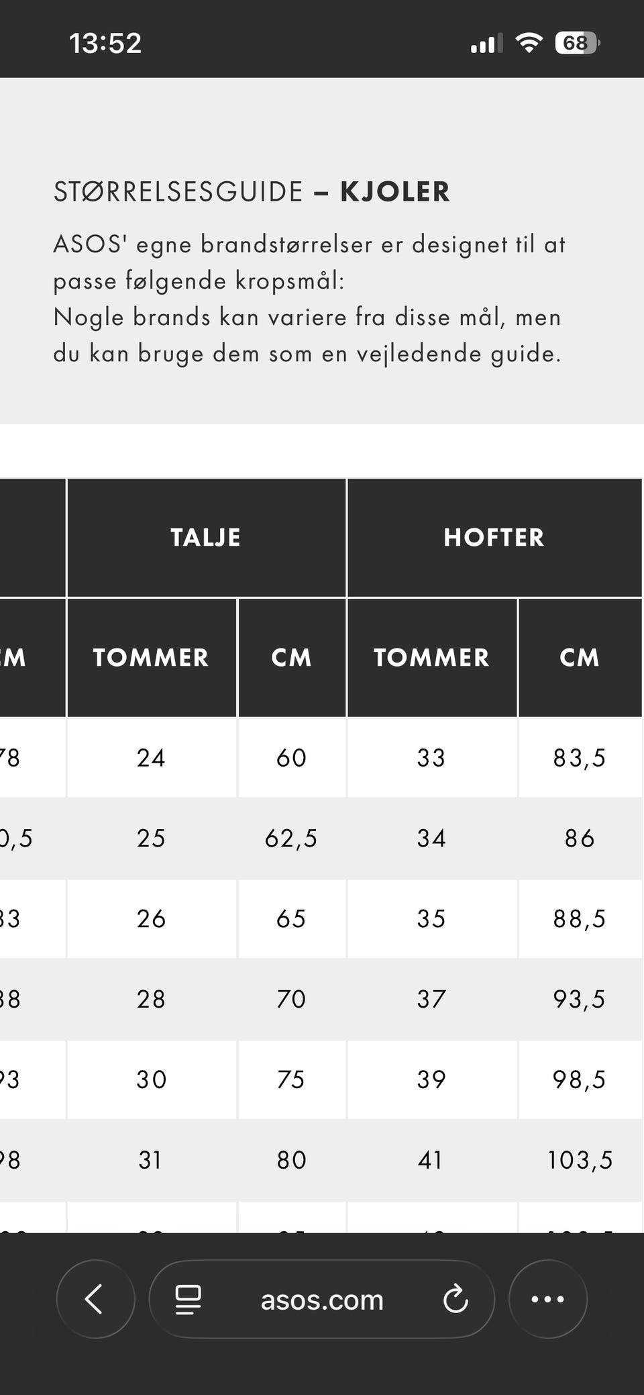Tap the KJOLER heading text
The height and width of the screenshot is (1395, 644).
[395, 192]
